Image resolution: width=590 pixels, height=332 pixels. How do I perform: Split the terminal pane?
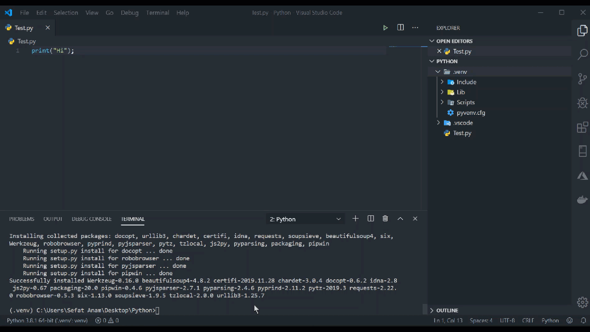point(371,219)
